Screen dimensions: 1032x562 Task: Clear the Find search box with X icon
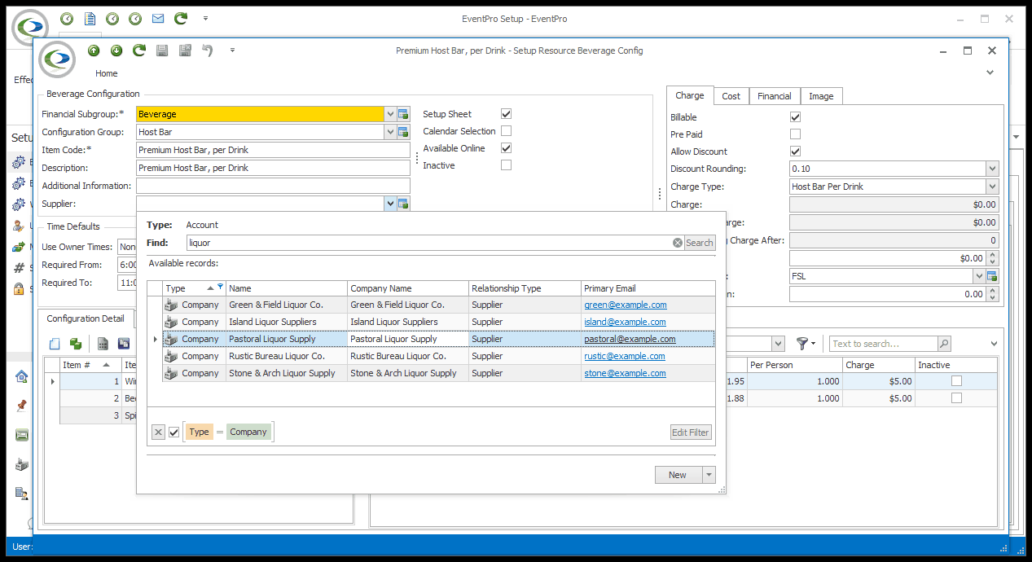pos(677,243)
